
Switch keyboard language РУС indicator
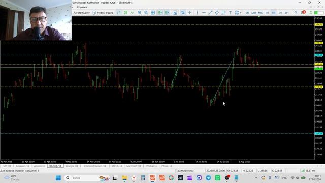(284, 178)
